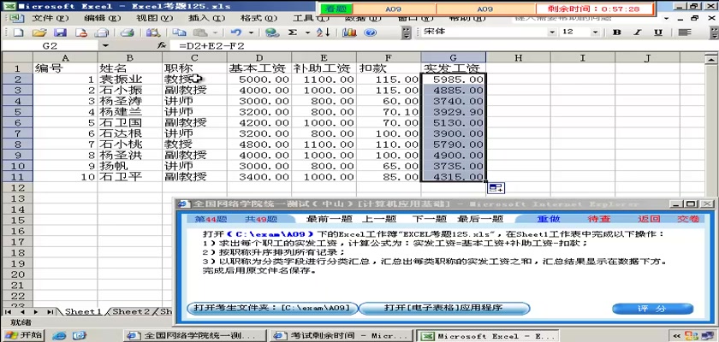Open the 格式 (Format) menu
719x342 pixels.
[x=258, y=18]
